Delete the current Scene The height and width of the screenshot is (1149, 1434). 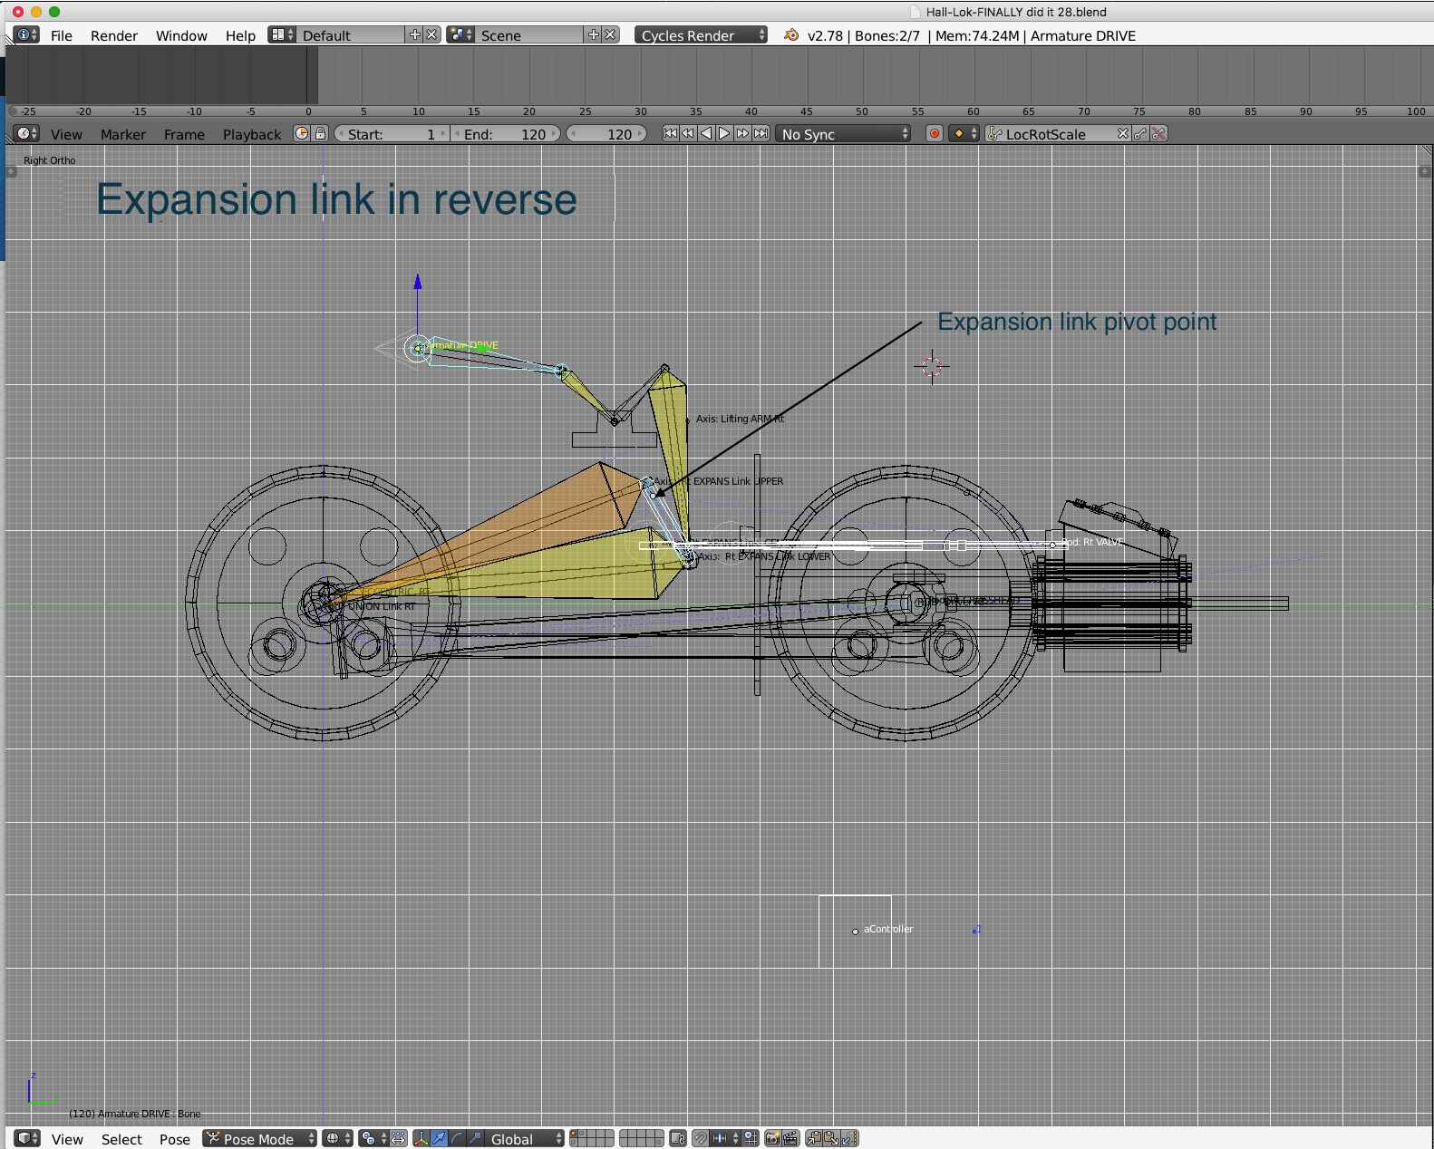pyautogui.click(x=611, y=34)
